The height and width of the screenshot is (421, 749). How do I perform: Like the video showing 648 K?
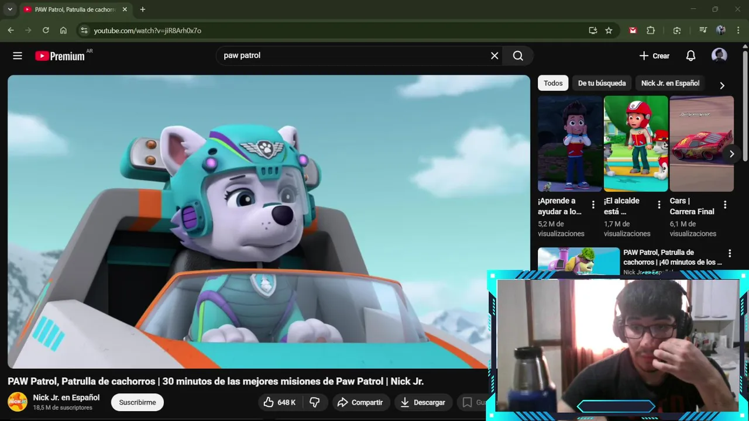pos(280,402)
